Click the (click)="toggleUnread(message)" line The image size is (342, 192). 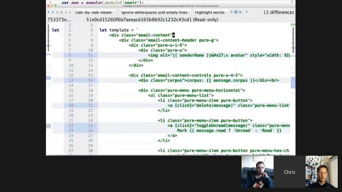229,125
